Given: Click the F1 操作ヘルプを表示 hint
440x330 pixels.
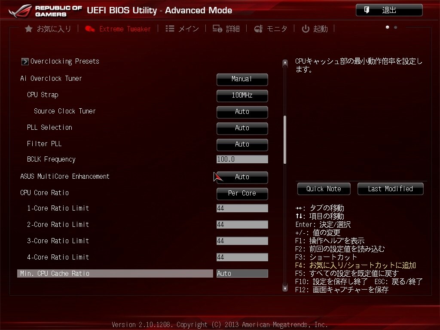Looking at the screenshot, I should point(330,241).
